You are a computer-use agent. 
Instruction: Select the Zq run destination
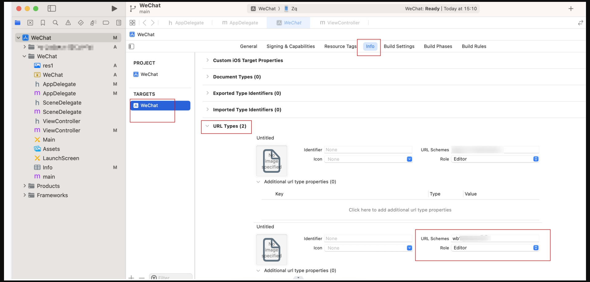(x=291, y=9)
